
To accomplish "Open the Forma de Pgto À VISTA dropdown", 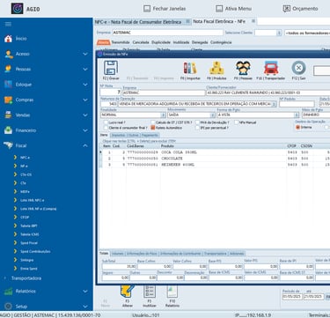I will point(297,115).
